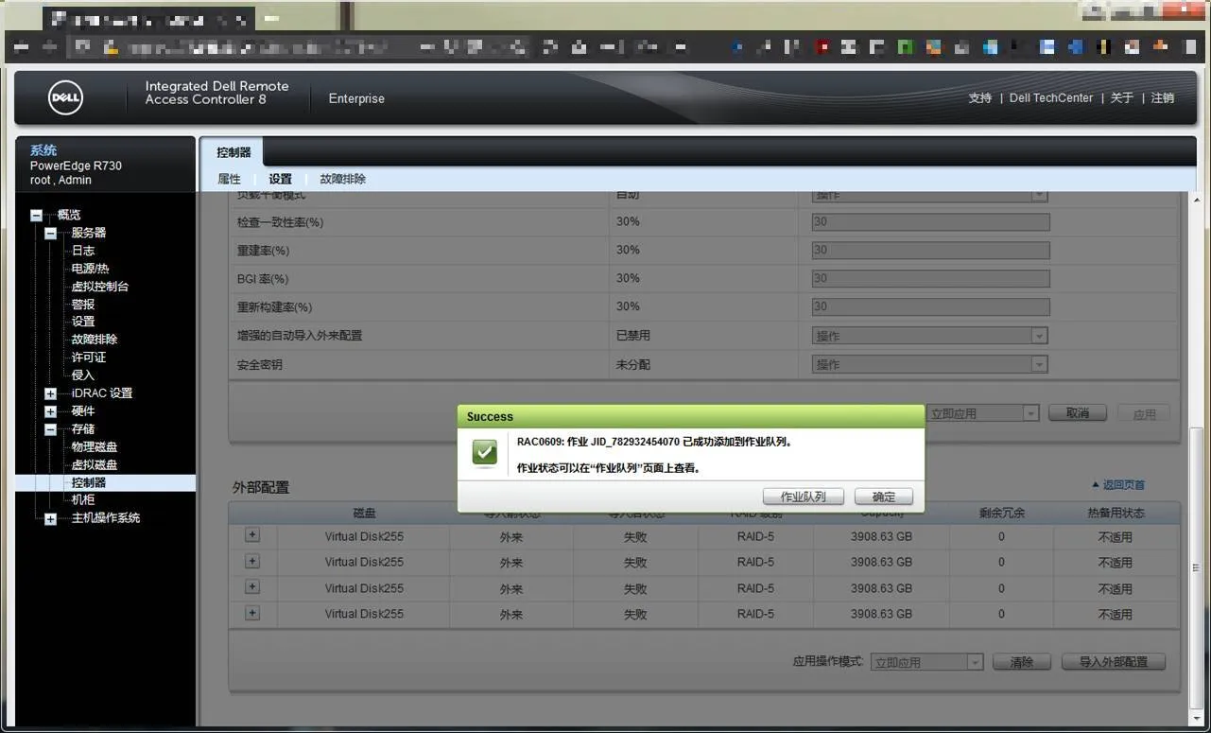Viewport: 1211px width, 733px height.
Task: Open the 警报 tree item
Action: (83, 305)
